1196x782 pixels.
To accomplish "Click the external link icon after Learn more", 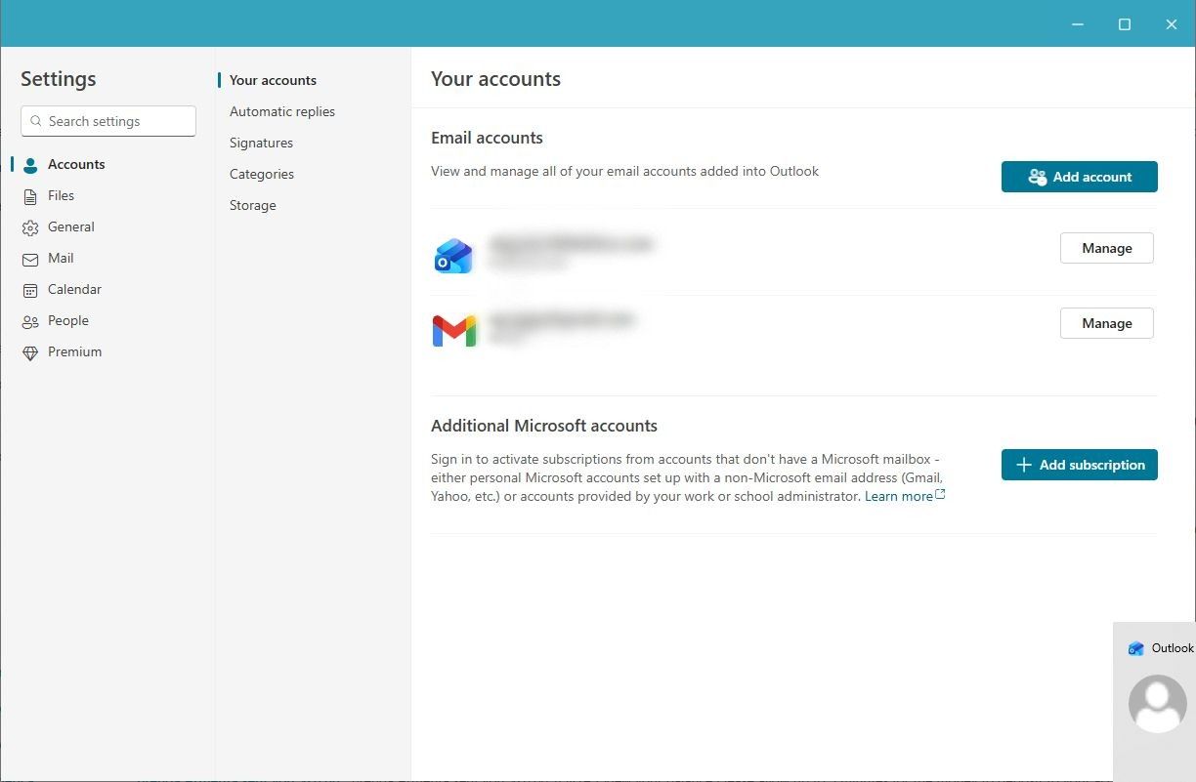I will click(x=940, y=495).
